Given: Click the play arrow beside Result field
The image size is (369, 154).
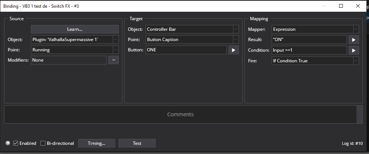Looking at the screenshot, I should (x=354, y=40).
